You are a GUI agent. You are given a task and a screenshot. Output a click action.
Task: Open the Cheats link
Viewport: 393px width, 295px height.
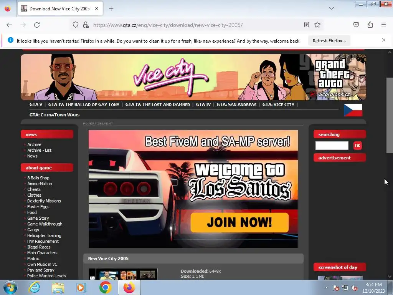point(34,189)
